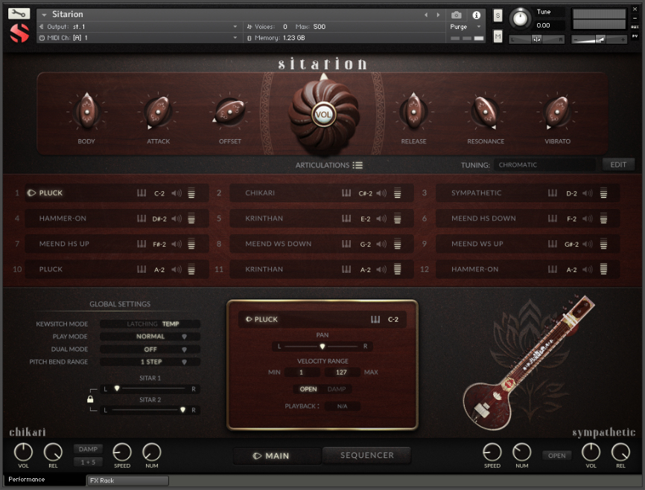Switch keyswitch mode to LATCHING
Screen dimensions: 645x490
pos(142,324)
